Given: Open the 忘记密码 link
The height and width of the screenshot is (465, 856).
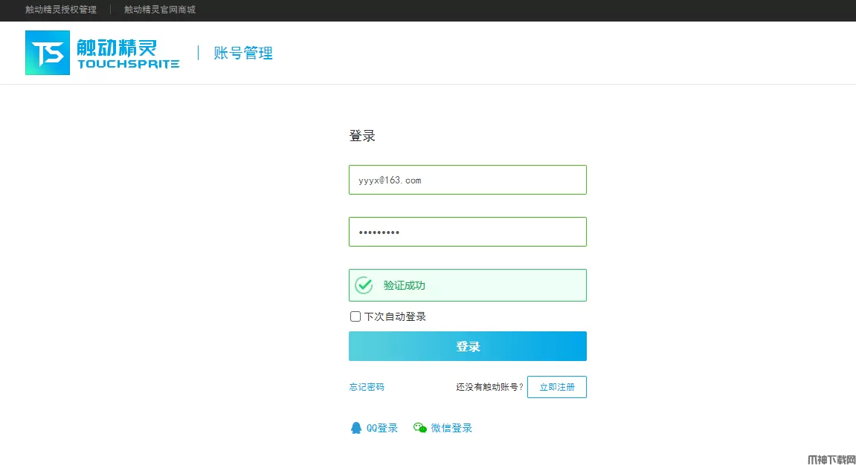Looking at the screenshot, I should point(367,387).
